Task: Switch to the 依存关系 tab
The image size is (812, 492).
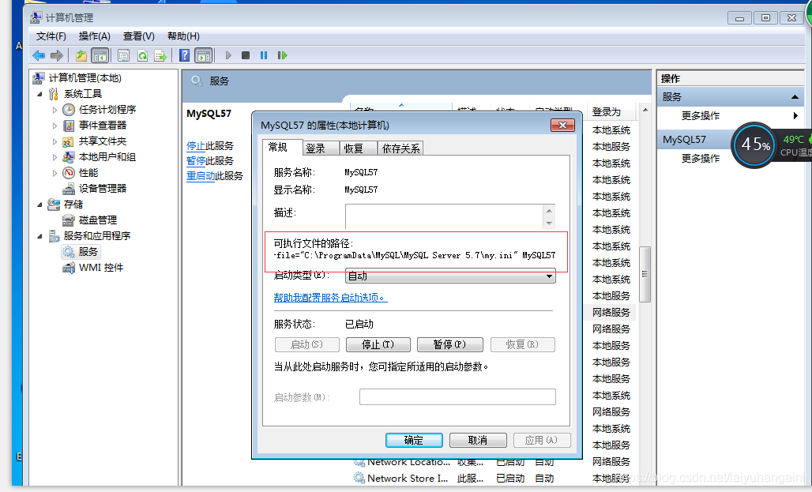Action: pyautogui.click(x=400, y=148)
